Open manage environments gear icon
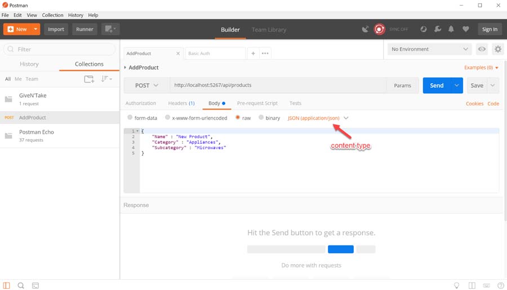The width and height of the screenshot is (507, 290). 497,49
